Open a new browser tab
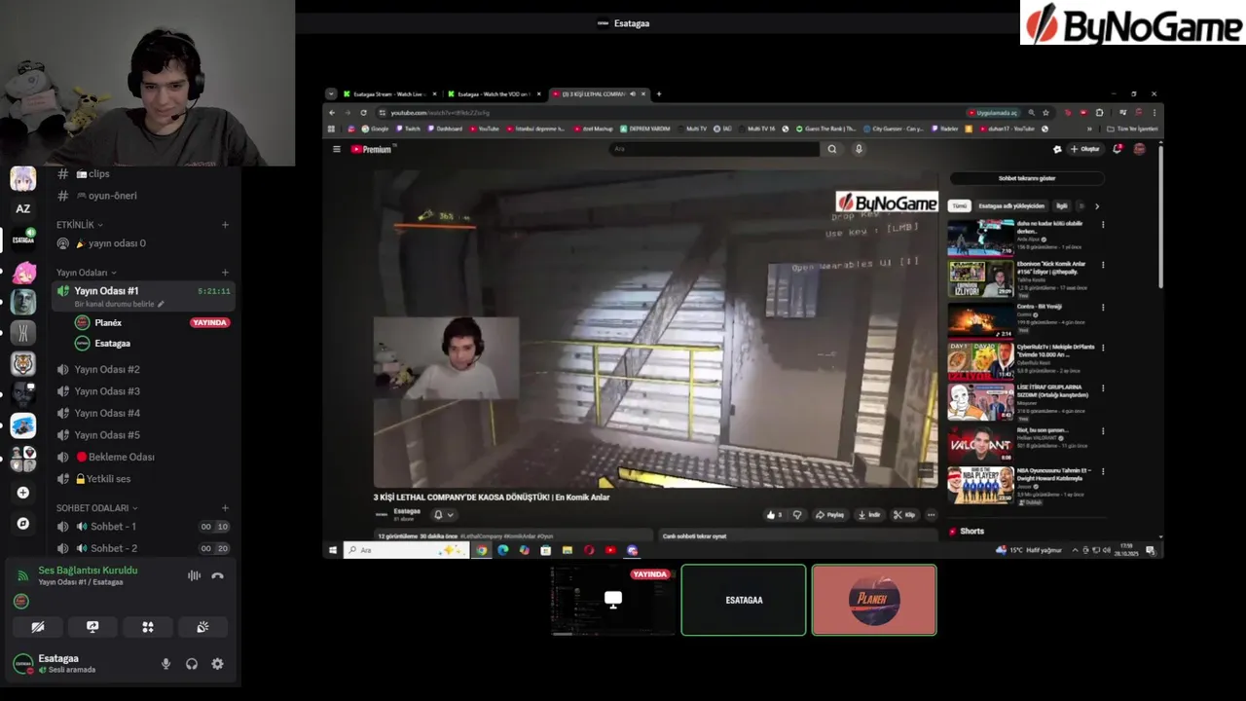Screen dimensions: 1246x701 click(659, 94)
